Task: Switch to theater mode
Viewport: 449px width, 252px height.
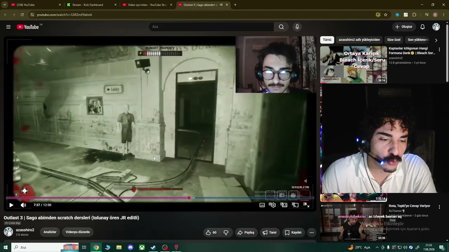Action: click(x=284, y=205)
